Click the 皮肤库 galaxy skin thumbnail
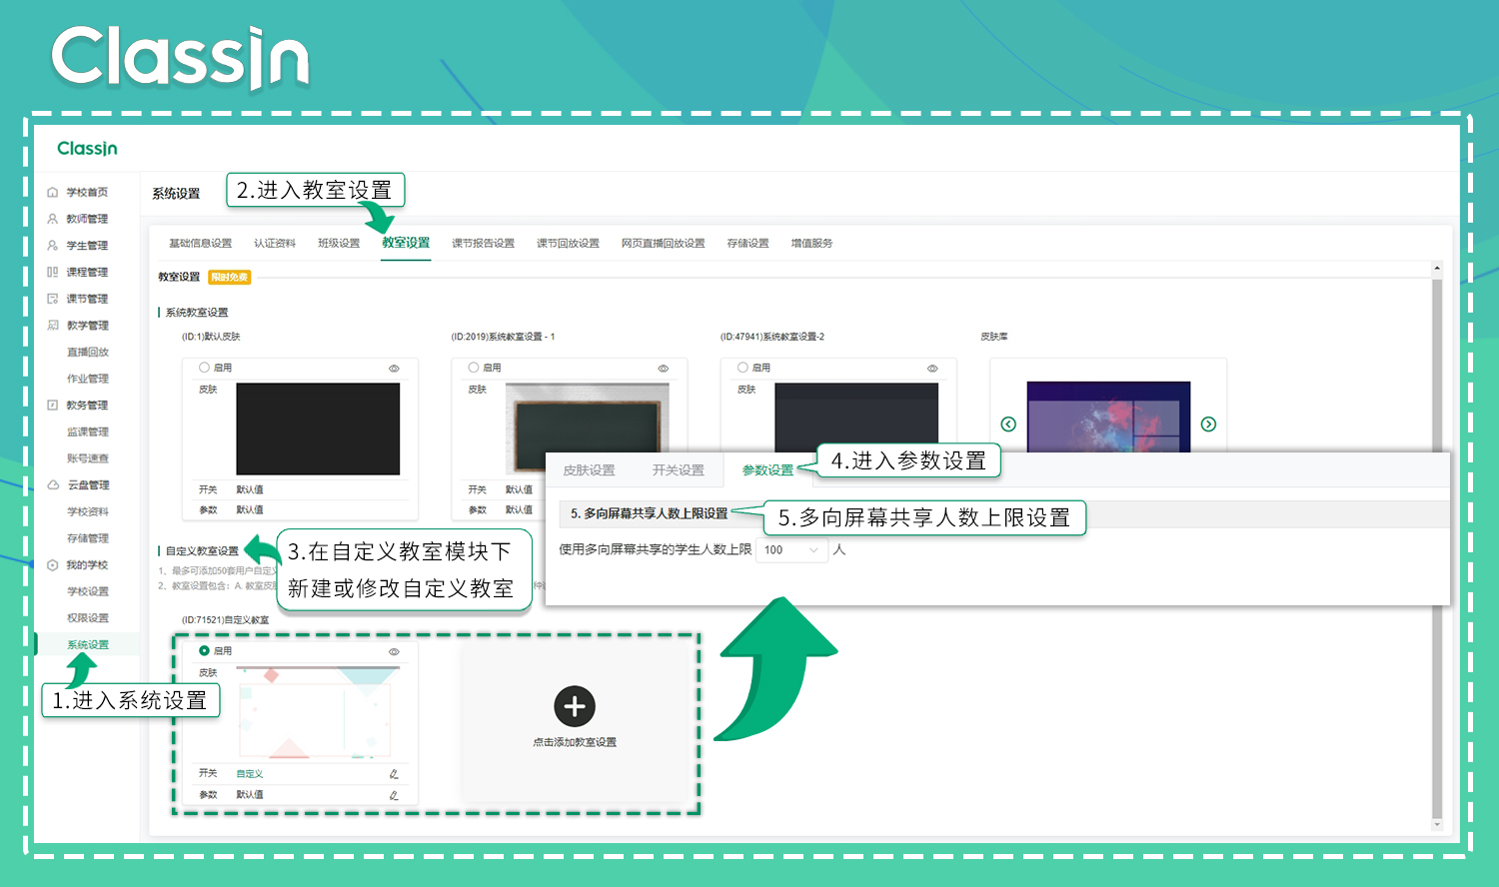This screenshot has width=1499, height=887. (x=1108, y=417)
